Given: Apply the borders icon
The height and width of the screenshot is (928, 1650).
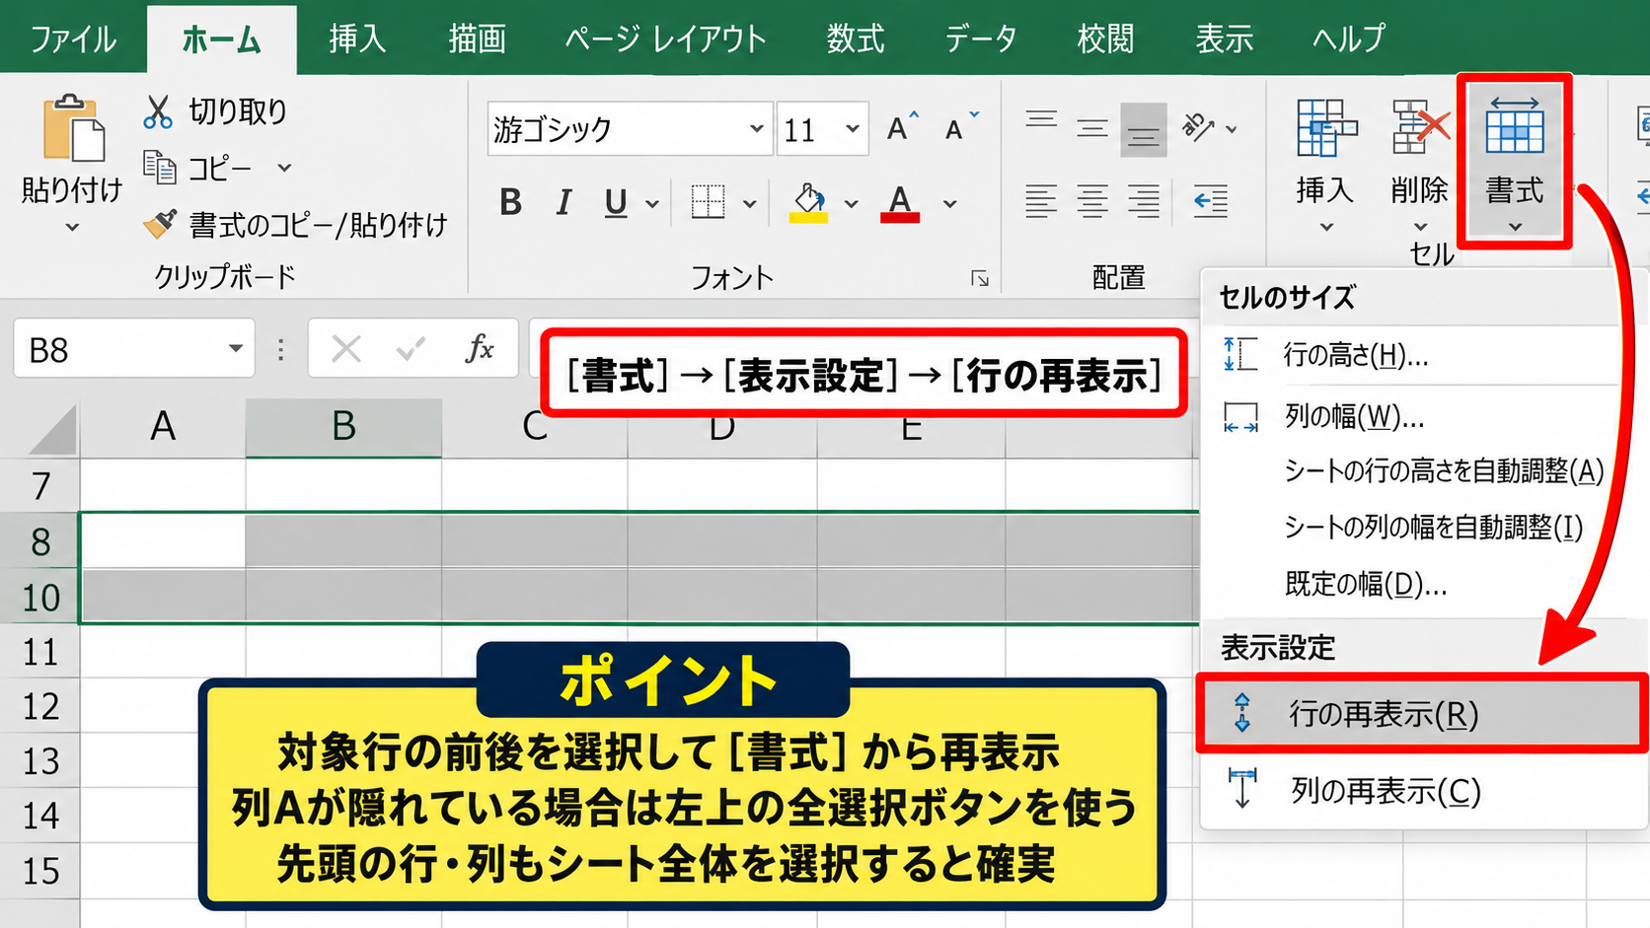Looking at the screenshot, I should [x=708, y=202].
